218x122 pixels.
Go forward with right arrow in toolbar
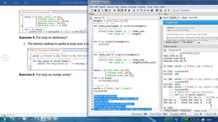point(177,11)
